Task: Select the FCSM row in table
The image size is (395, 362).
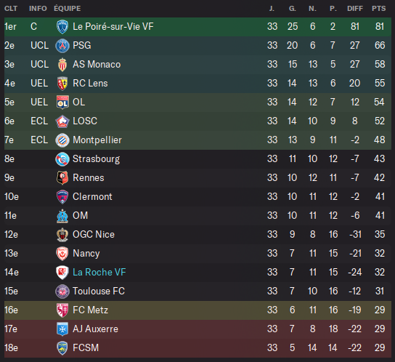Action: (x=197, y=348)
